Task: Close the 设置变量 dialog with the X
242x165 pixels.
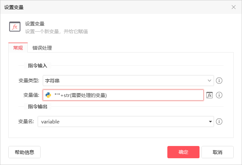Action: 234,7
